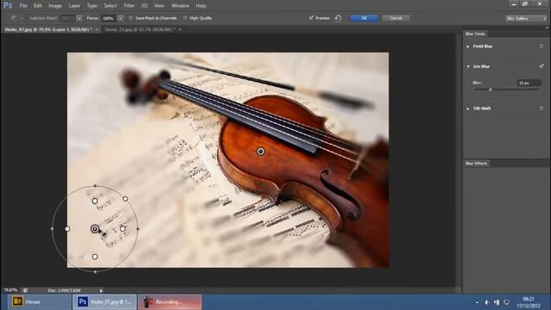This screenshot has height=310, width=551.
Task: Open the Image menu
Action: [x=55, y=6]
